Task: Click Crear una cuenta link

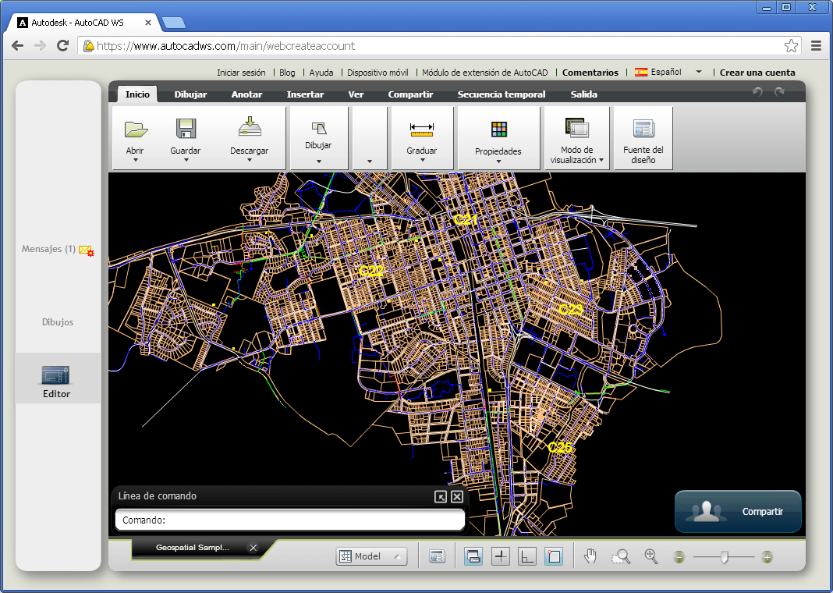Action: pyautogui.click(x=757, y=73)
